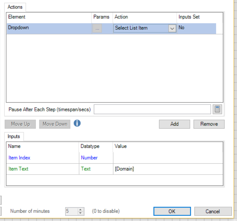
Task: Click the Params column header
Action: pyautogui.click(x=102, y=17)
